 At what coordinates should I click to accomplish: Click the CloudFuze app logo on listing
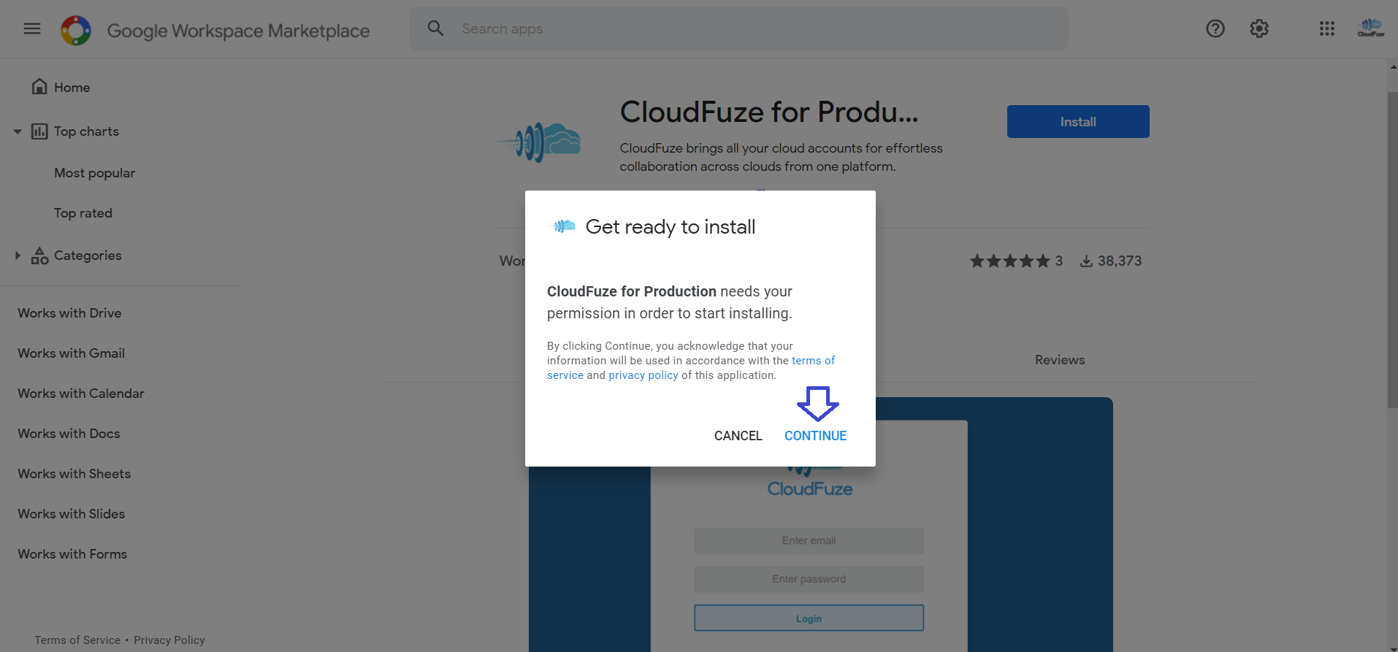click(x=538, y=142)
